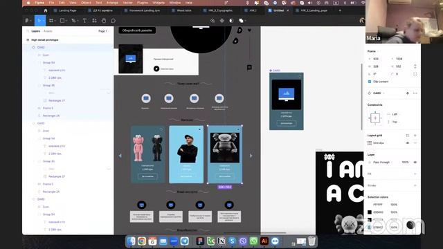Select the Pen tool
Viewport: 443px width, 249px height.
pyautogui.click(x=73, y=21)
